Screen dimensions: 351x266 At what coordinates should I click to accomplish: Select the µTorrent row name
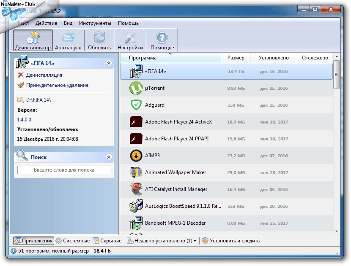155,88
